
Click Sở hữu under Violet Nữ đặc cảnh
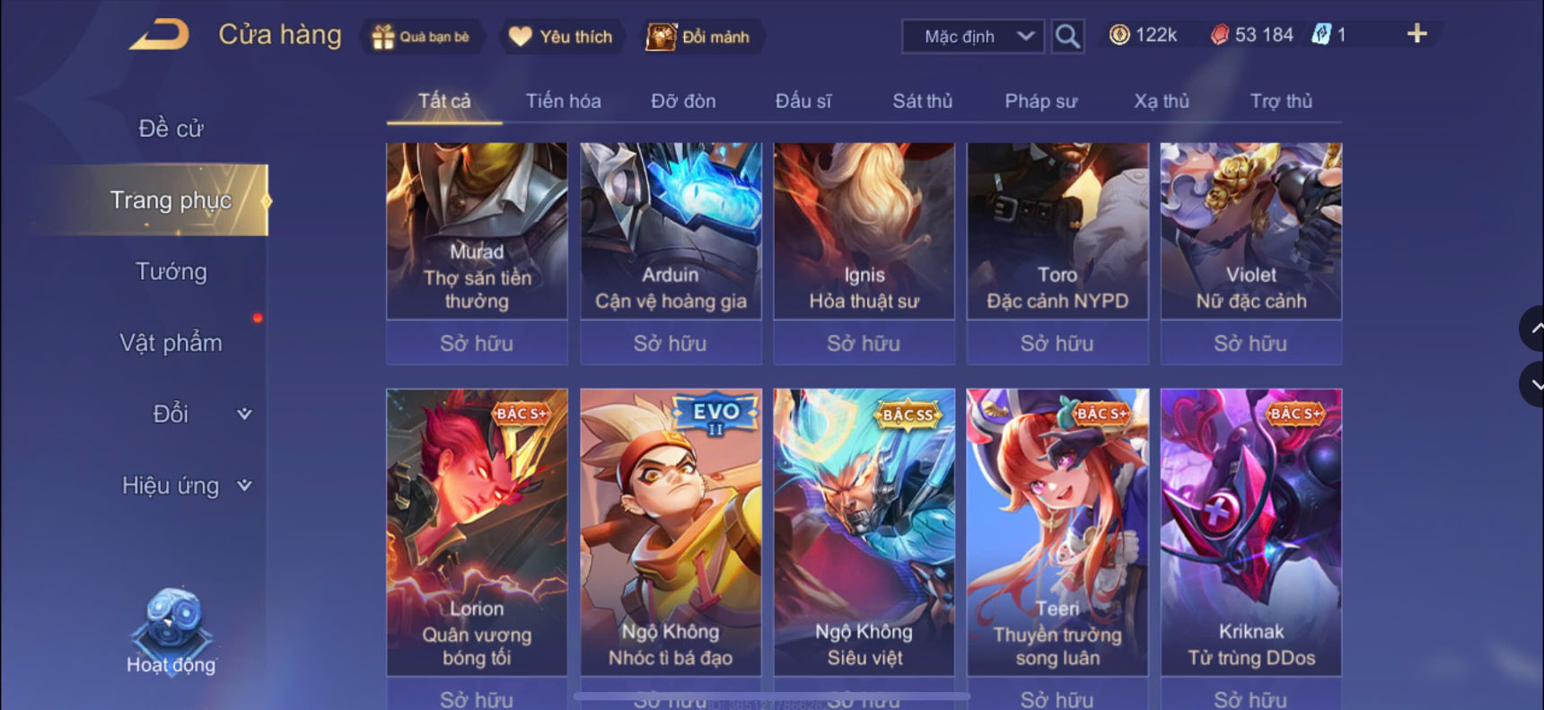click(1250, 343)
